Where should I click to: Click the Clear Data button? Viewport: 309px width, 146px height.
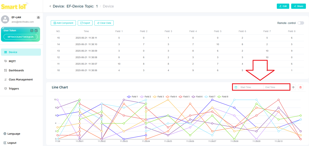(104, 23)
